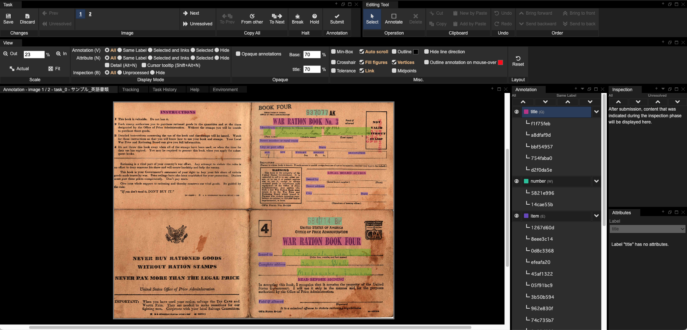687x330 pixels.
Task: Click the Send to back icon
Action: point(565,24)
